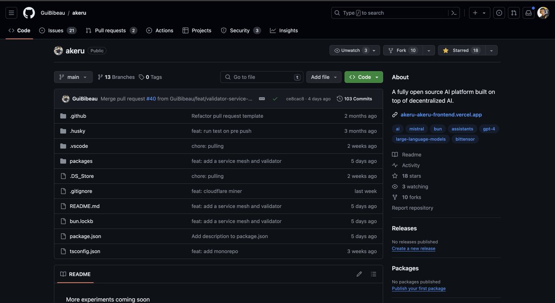Open the green Code dropdown button
The height and width of the screenshot is (303, 555).
[x=364, y=77]
